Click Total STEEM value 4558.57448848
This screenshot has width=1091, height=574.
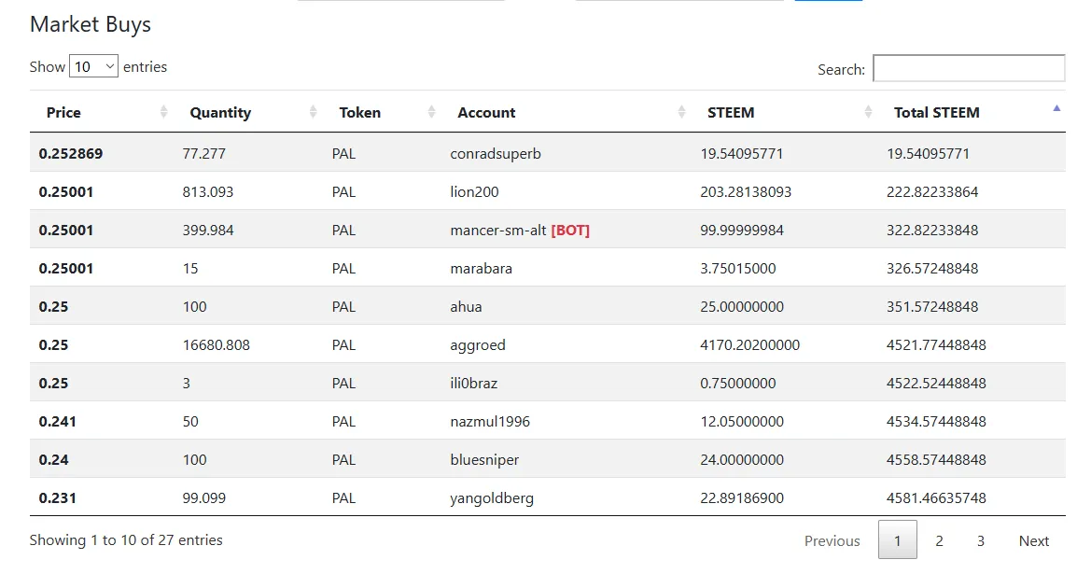tap(936, 460)
